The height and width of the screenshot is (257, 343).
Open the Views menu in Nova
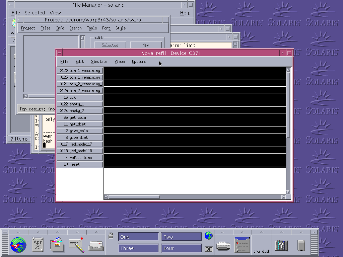tap(120, 62)
